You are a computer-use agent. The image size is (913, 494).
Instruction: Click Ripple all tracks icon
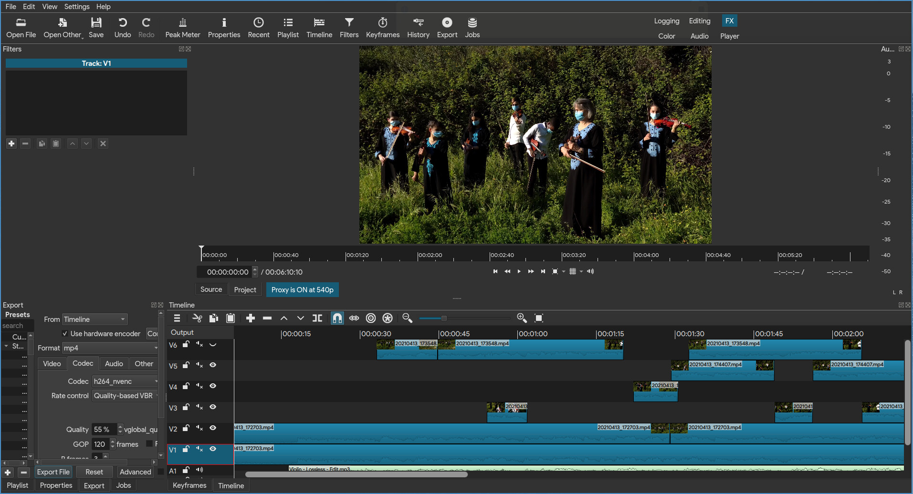(388, 318)
